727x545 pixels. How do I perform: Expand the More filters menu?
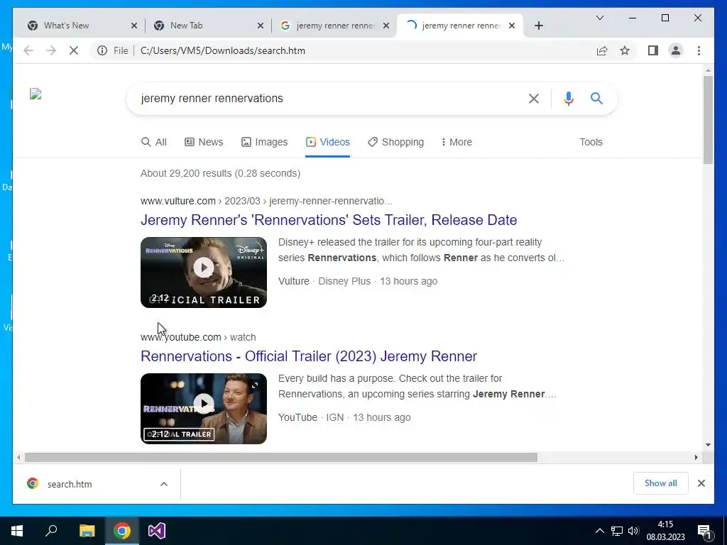tap(457, 142)
